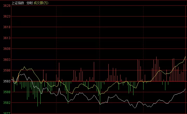Click the 3603 price axis label
Image resolution: width=187 pixels, height=114 pixels.
tap(7, 60)
